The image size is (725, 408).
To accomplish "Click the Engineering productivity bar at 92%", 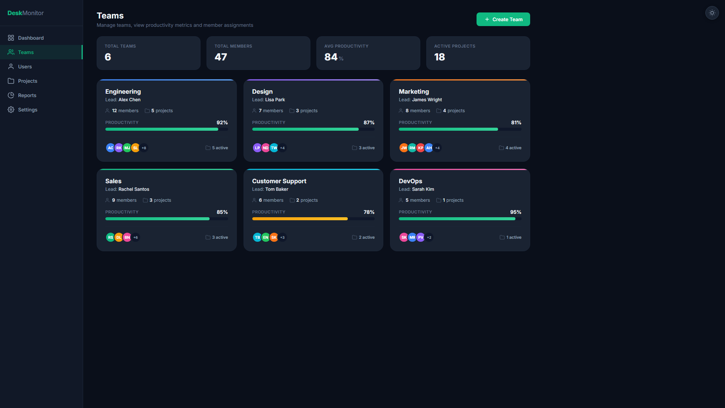I will point(167,129).
